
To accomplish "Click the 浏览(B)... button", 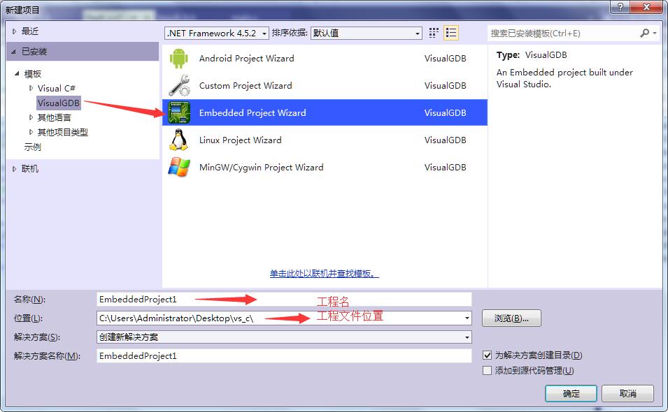I will point(511,318).
